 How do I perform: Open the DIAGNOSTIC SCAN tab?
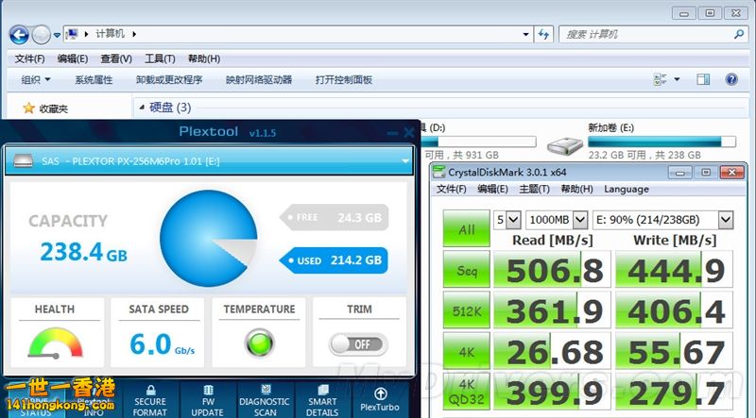coord(265,401)
